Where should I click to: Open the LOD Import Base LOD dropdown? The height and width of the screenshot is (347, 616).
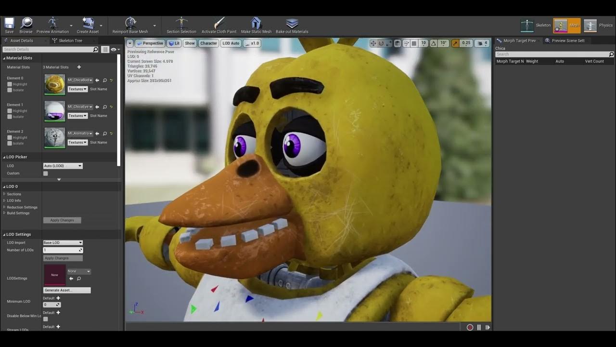point(63,242)
